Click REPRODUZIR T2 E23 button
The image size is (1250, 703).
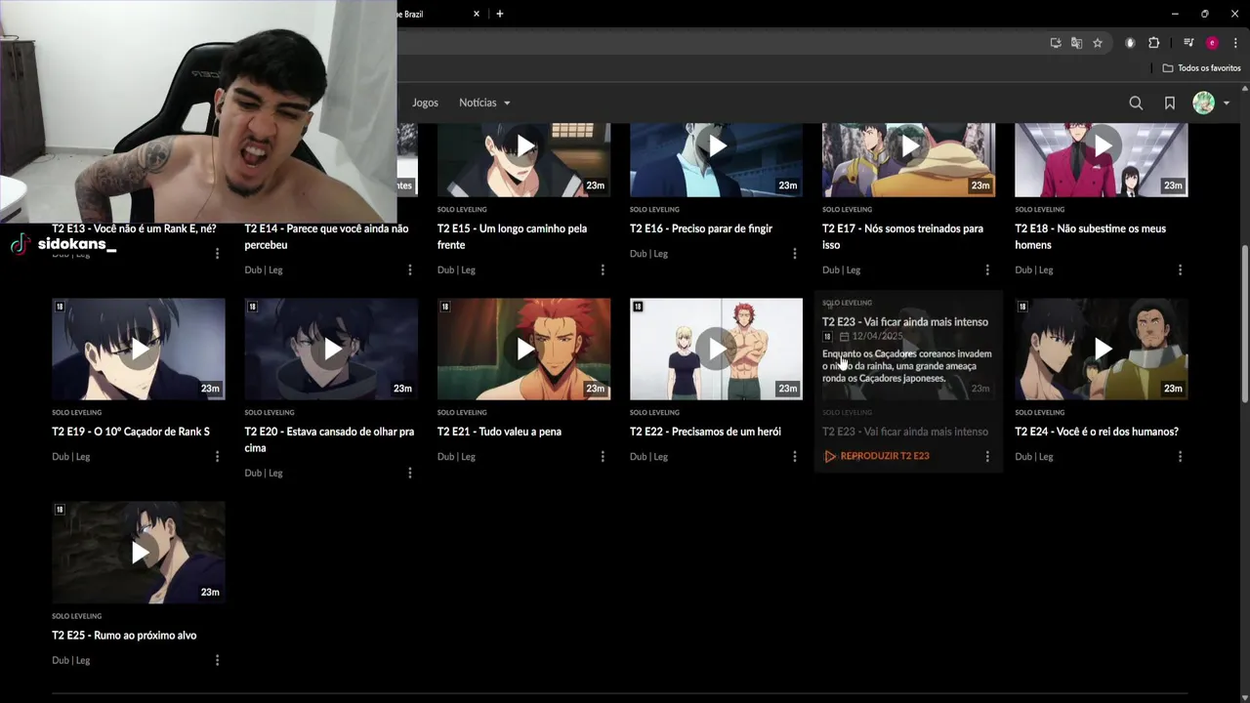[x=877, y=456]
